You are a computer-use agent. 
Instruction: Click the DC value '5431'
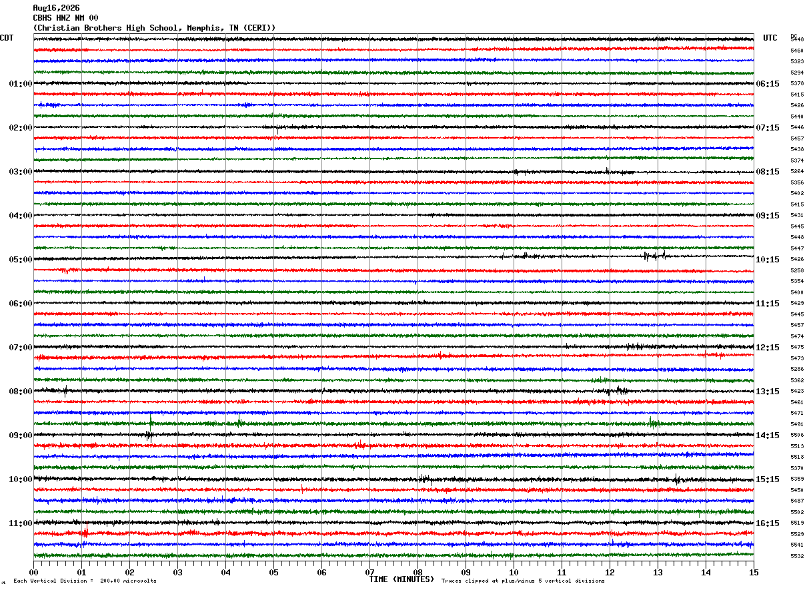[x=797, y=216]
